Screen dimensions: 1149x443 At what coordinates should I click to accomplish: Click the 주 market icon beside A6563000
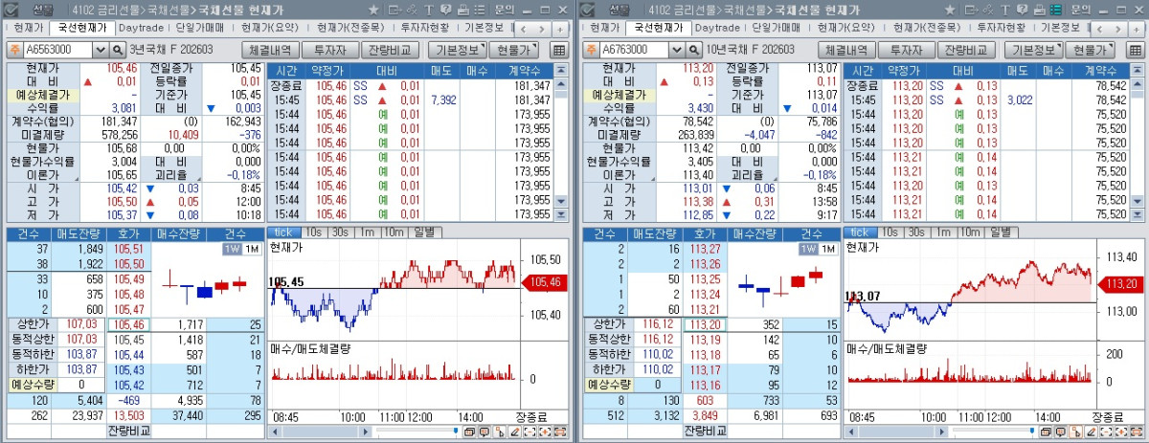tap(14, 50)
